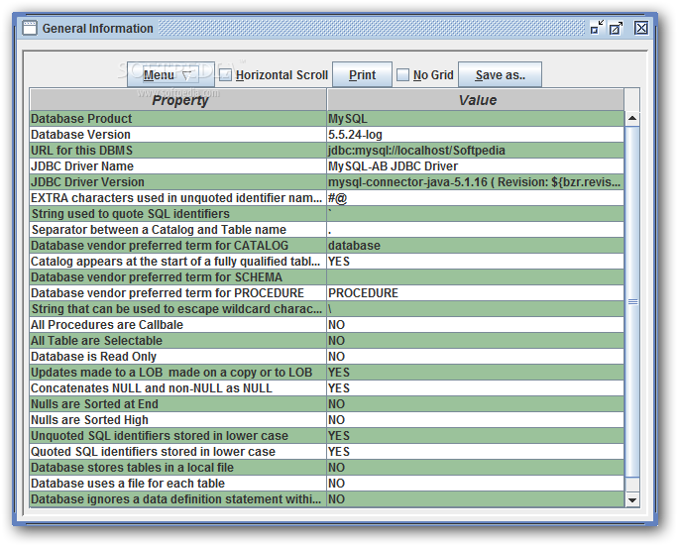Select 'Quoted SQL identifiers stored in lower case'
The width and height of the screenshot is (678, 546).
coord(178,451)
